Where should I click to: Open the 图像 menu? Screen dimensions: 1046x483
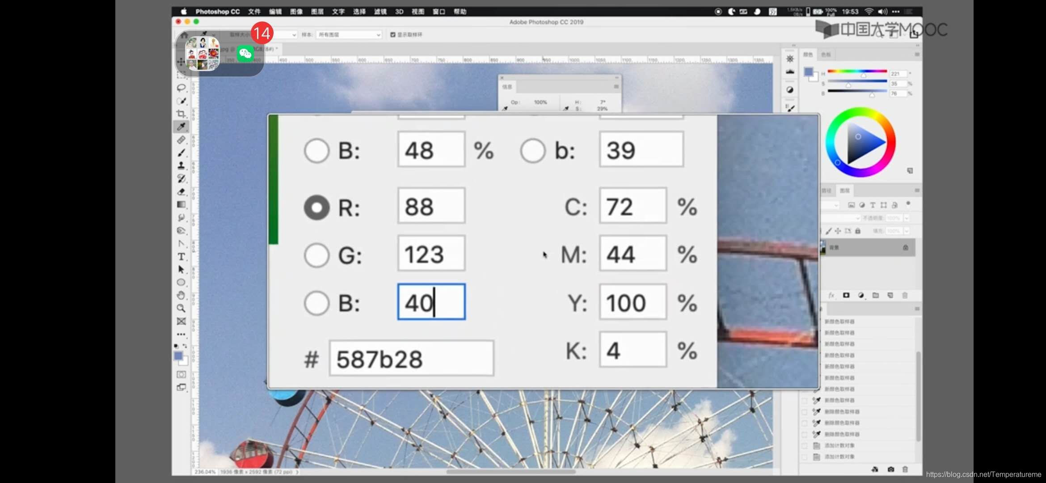296,12
